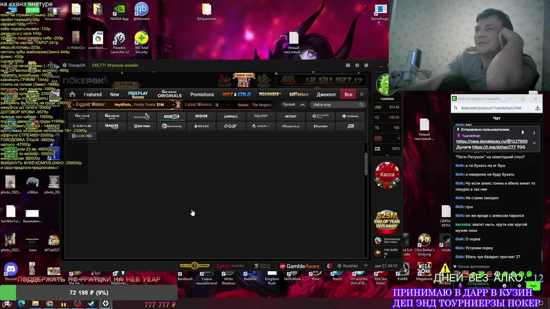Filter by Big Time Gaming provider

[171, 126]
